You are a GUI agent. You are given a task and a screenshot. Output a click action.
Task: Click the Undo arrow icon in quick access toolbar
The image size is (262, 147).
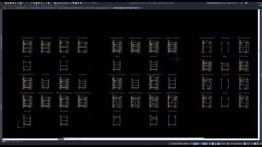point(23,3)
